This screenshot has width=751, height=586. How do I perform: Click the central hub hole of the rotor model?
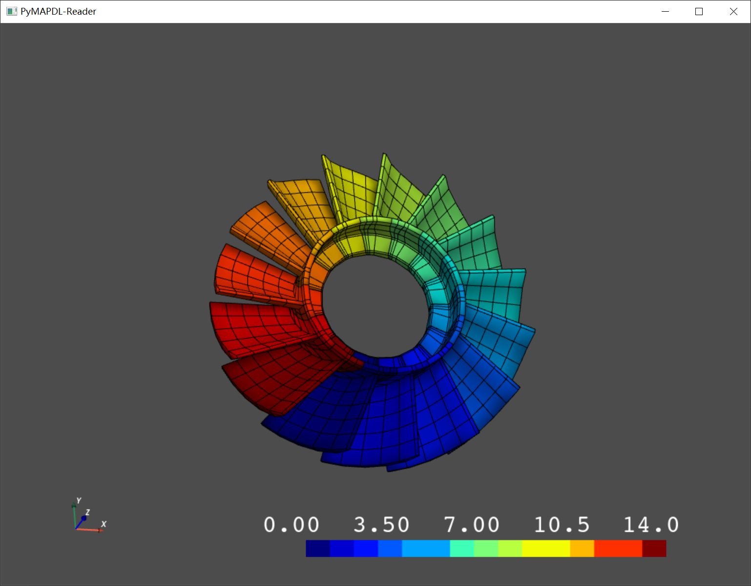click(x=375, y=305)
